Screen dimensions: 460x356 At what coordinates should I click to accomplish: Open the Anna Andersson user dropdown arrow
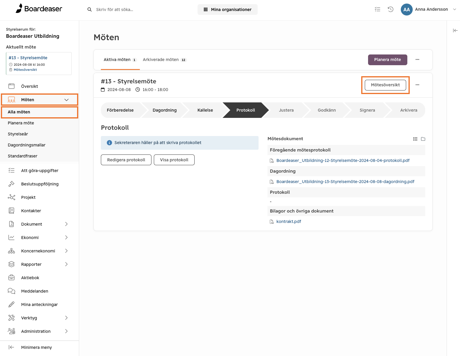click(x=455, y=9)
